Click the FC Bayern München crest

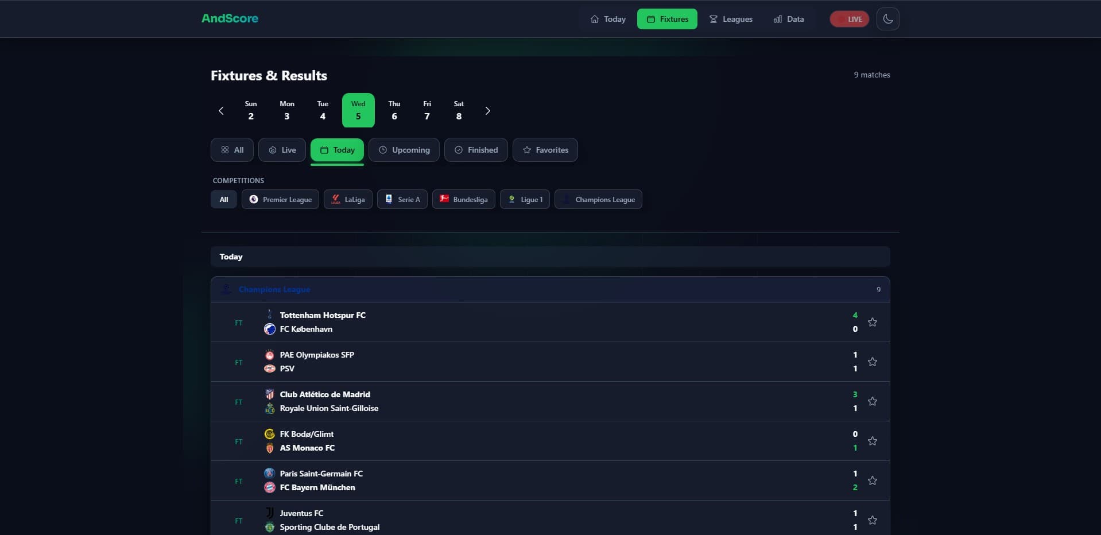tap(269, 487)
